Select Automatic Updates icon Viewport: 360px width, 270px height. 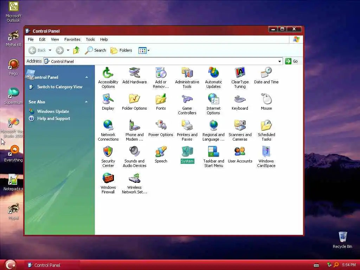213,78
